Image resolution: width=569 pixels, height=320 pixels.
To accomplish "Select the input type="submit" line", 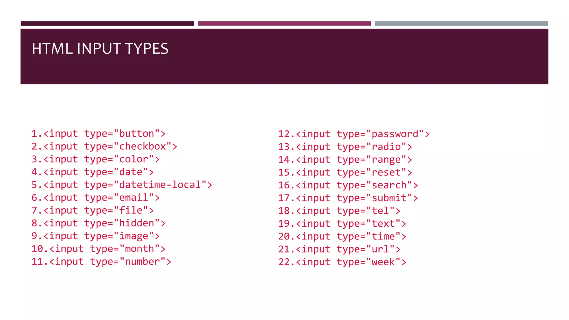I will 348,198.
